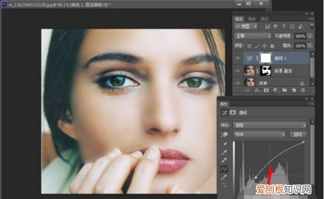
Task: Click the smooth curve values icon
Action: click(x=224, y=185)
